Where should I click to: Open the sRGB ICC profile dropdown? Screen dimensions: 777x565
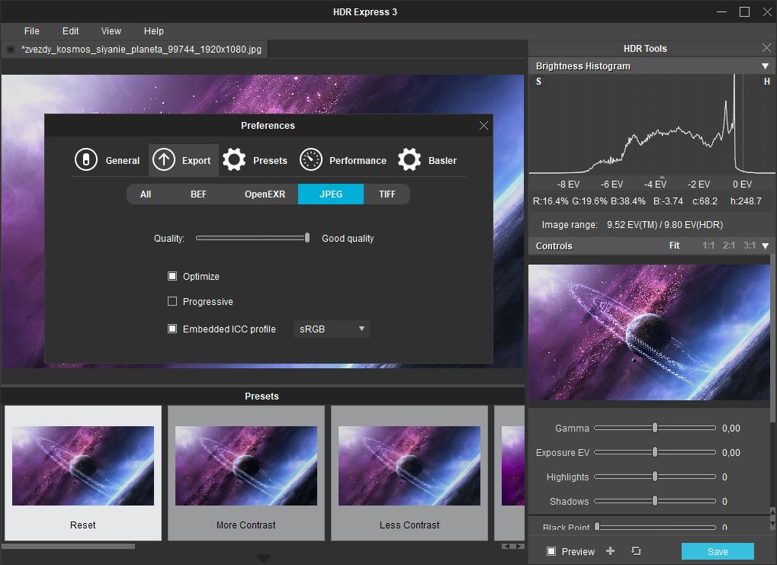[x=332, y=329]
